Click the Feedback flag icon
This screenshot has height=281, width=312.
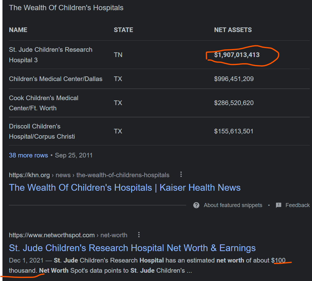pyautogui.click(x=278, y=205)
